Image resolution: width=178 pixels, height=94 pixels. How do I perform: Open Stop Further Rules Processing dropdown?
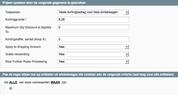point(93,62)
